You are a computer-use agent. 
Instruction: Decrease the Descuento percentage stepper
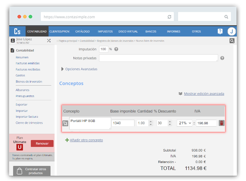[x=170, y=125]
